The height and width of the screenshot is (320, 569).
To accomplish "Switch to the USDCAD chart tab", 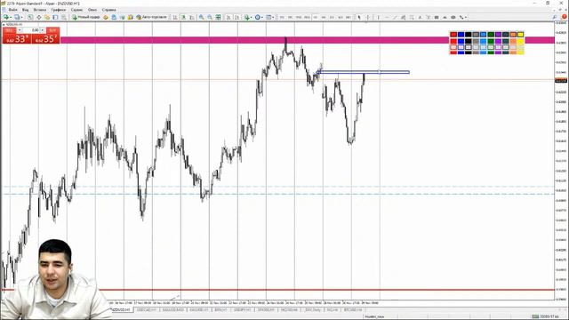I will pos(147,310).
